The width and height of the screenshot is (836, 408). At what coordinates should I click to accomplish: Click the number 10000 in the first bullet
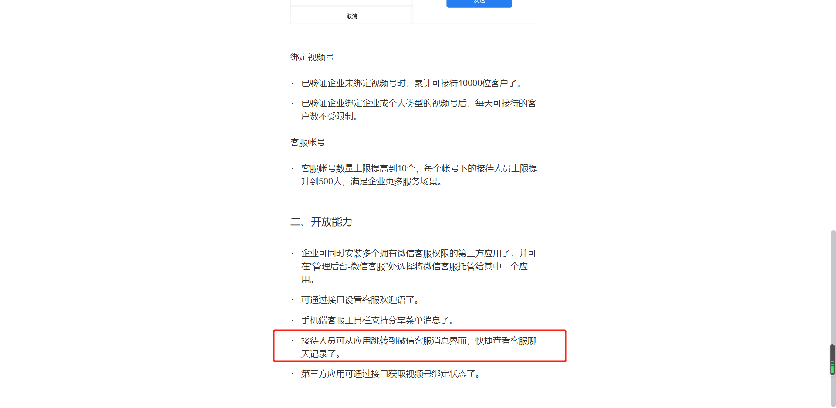470,83
